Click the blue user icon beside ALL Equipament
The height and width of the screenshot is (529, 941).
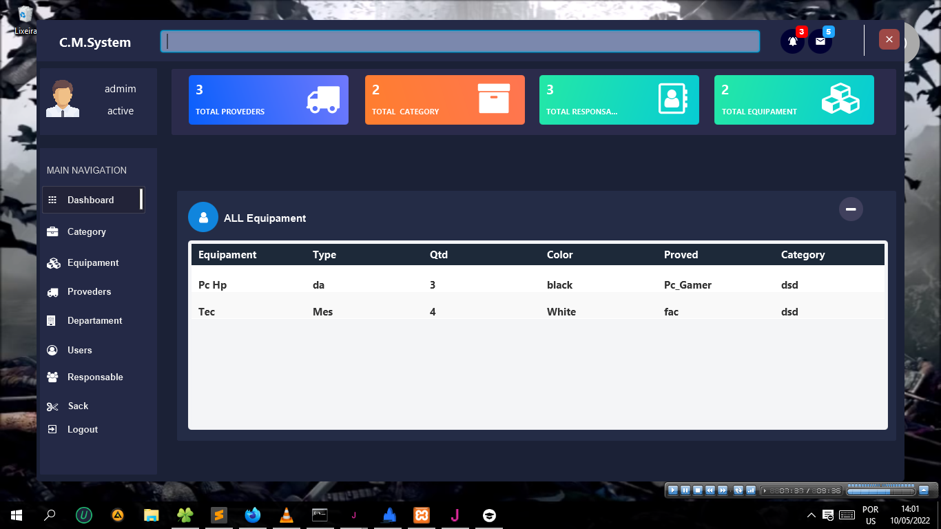pos(203,218)
